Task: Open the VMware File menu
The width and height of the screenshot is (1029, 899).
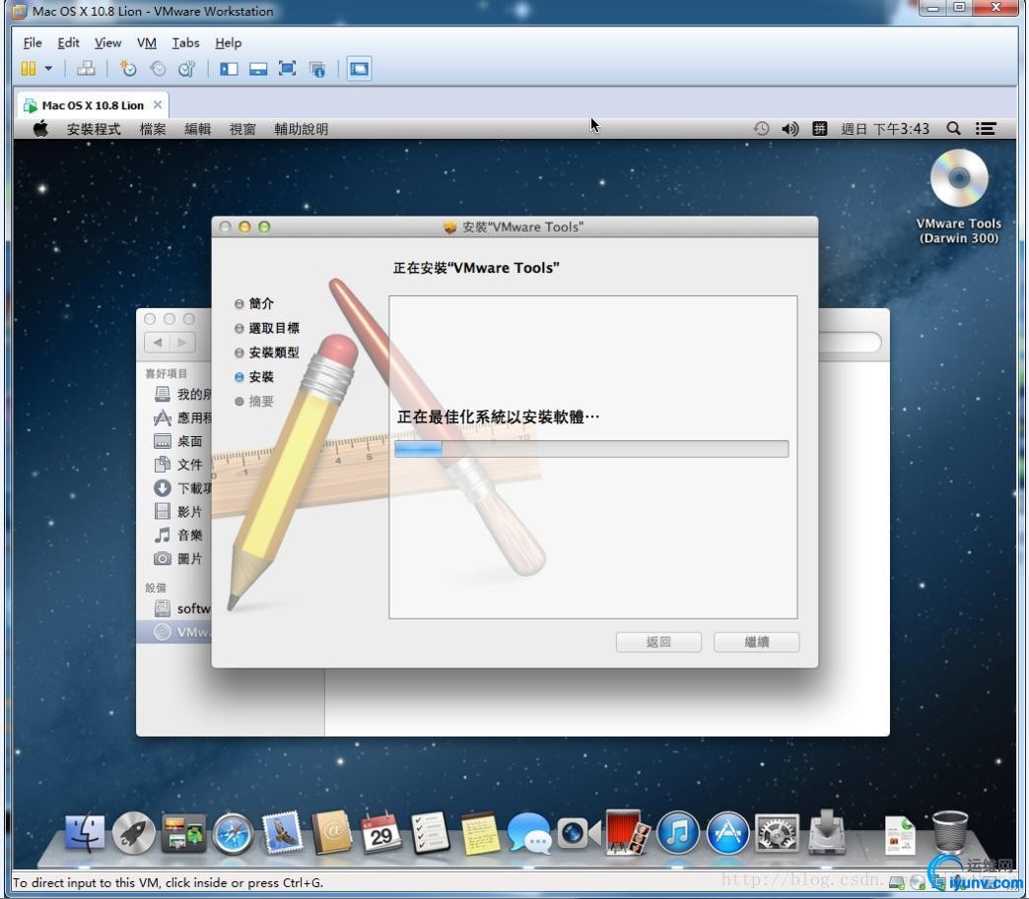Action: (33, 42)
